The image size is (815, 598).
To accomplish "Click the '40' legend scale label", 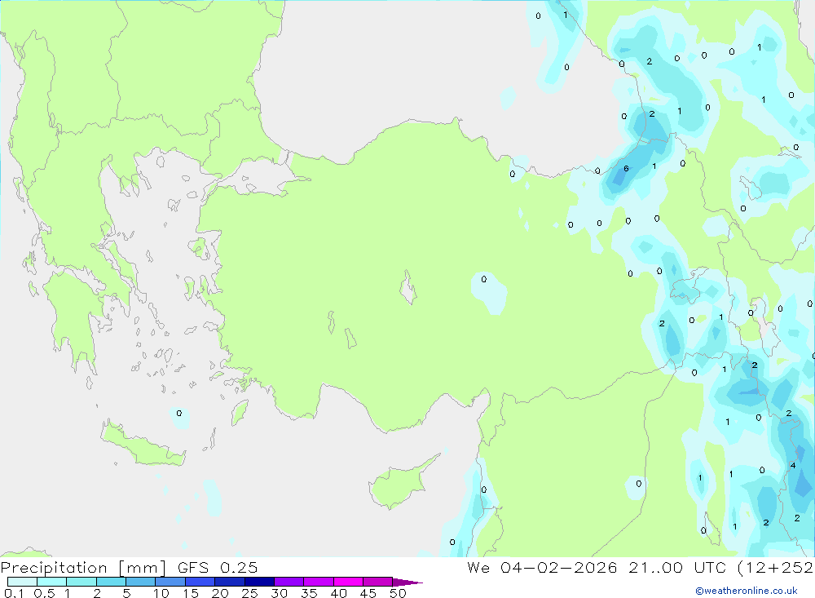I will point(338,593).
